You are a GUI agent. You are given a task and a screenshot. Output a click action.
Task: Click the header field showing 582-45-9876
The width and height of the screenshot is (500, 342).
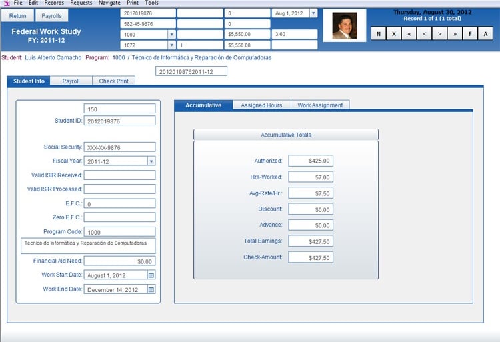point(148,24)
